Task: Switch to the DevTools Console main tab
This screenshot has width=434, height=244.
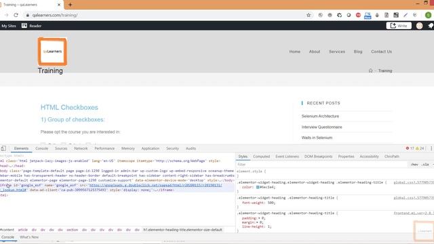Action: (42, 148)
